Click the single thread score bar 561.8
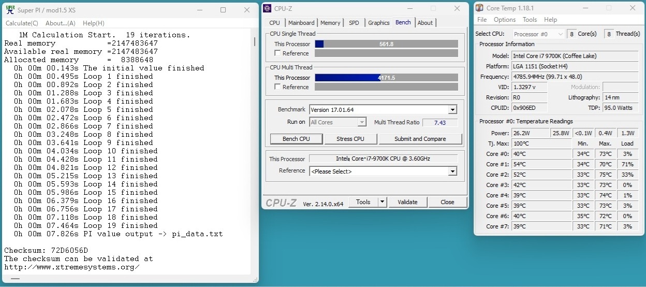The width and height of the screenshot is (646, 287). pyautogui.click(x=386, y=44)
